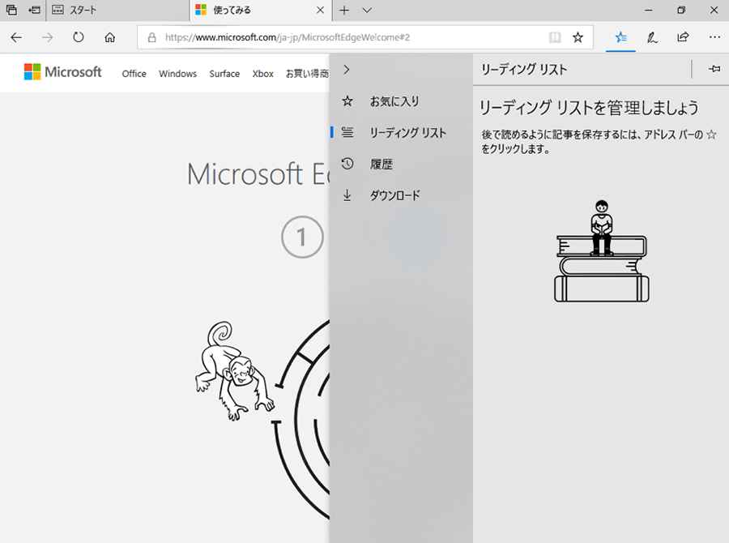Pin the reading list pane
This screenshot has width=729, height=543.
coord(714,70)
